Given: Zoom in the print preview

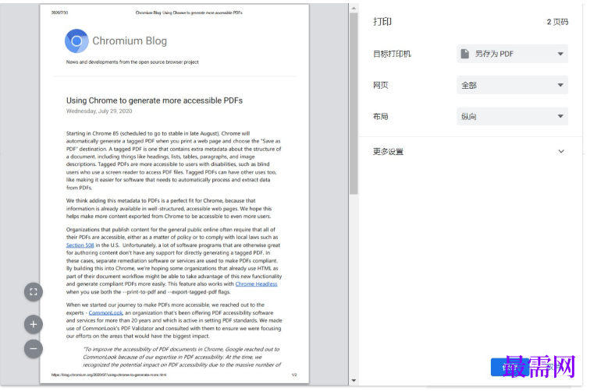Looking at the screenshot, I should [33, 324].
